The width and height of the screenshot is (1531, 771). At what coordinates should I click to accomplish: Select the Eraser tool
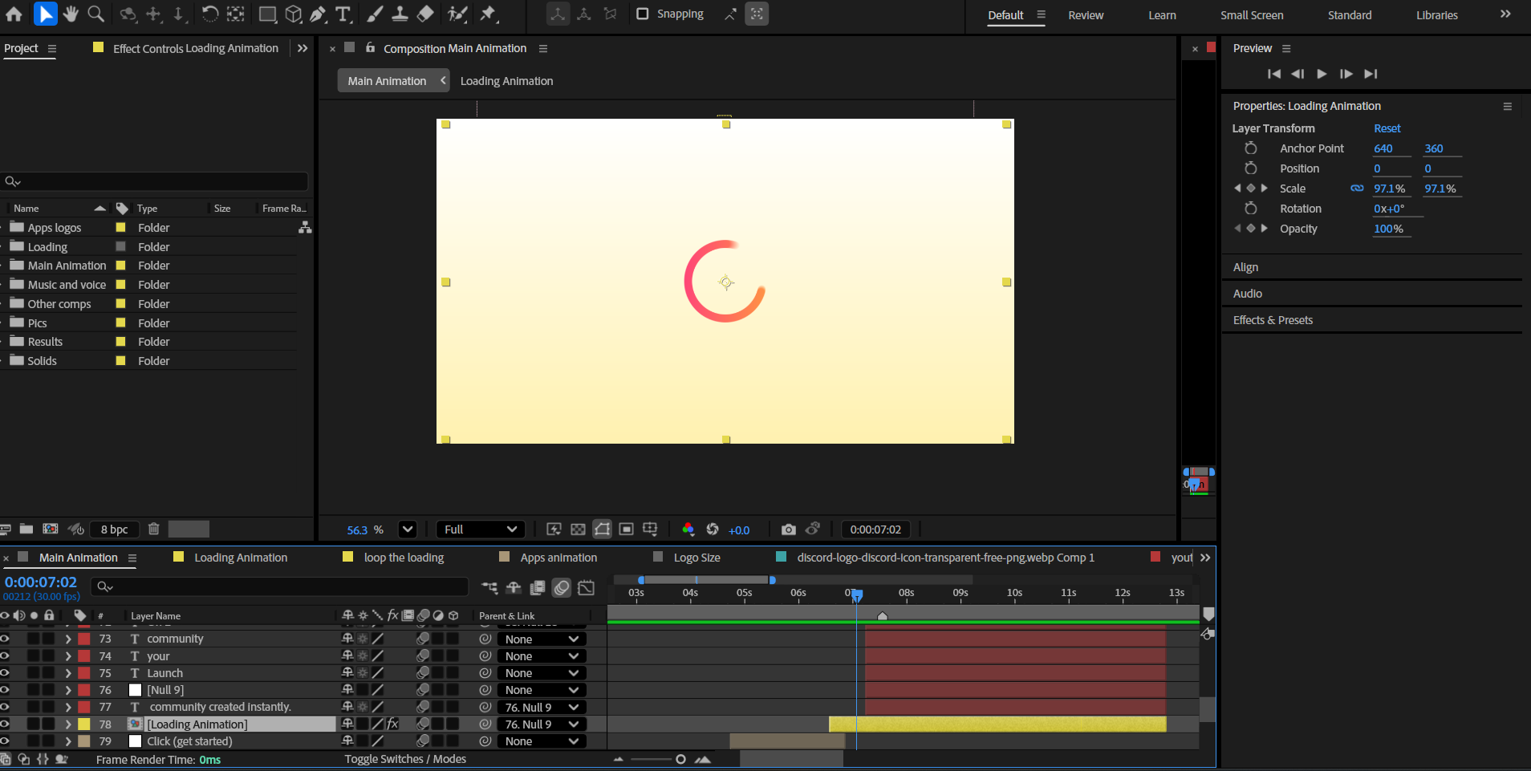click(x=425, y=14)
